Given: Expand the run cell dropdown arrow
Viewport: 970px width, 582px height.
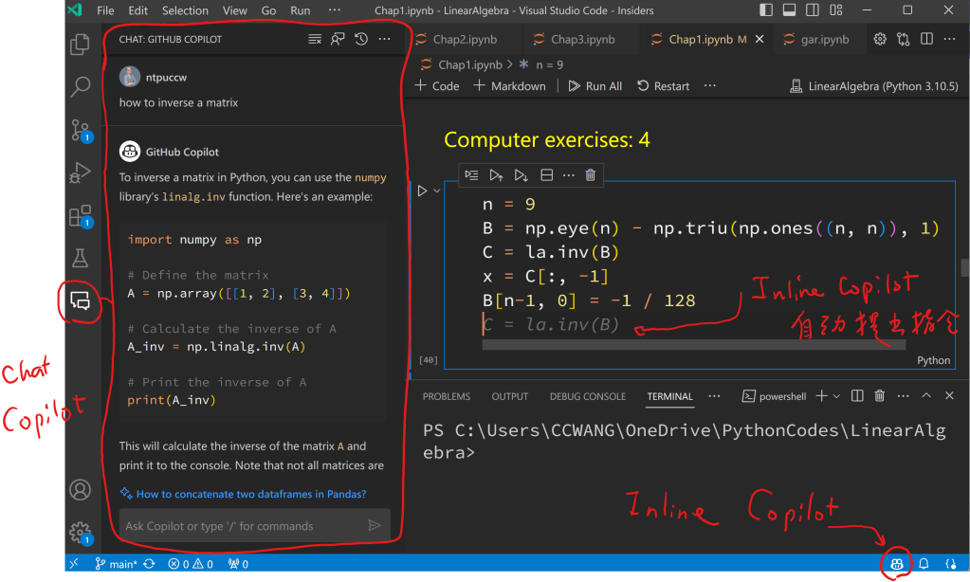Looking at the screenshot, I should [x=437, y=191].
